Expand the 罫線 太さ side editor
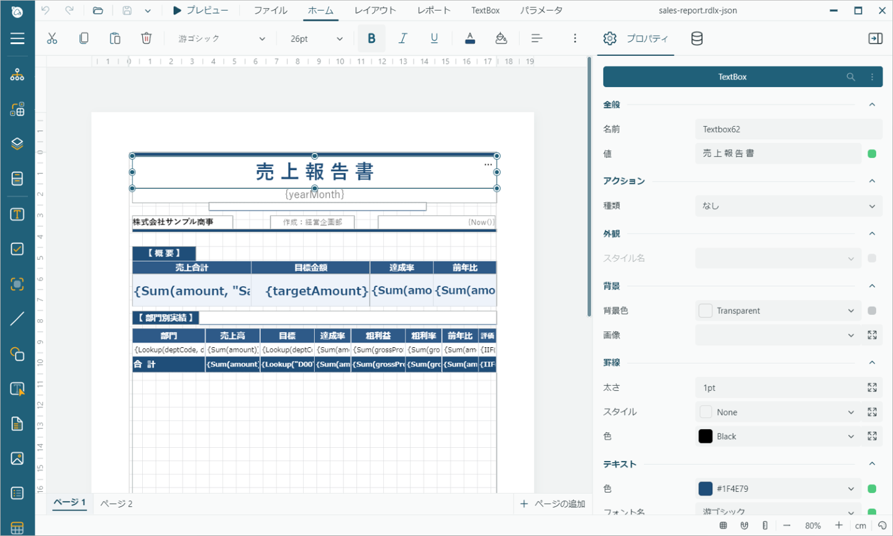This screenshot has width=893, height=536. [872, 388]
